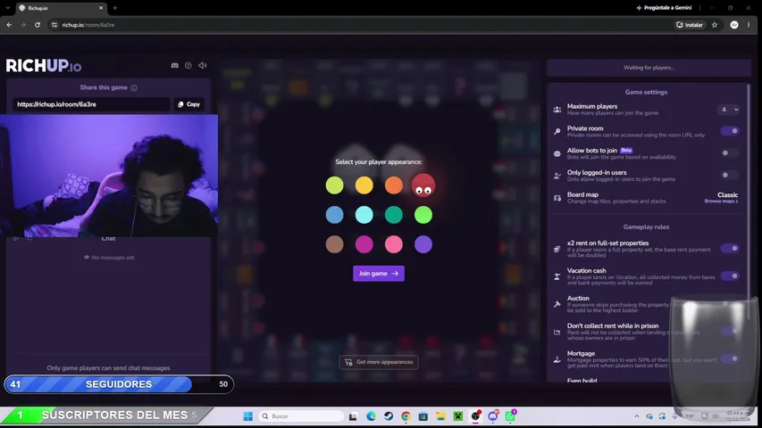Image resolution: width=762 pixels, height=428 pixels.
Task: Choose the red player with eyes
Action: 423,185
